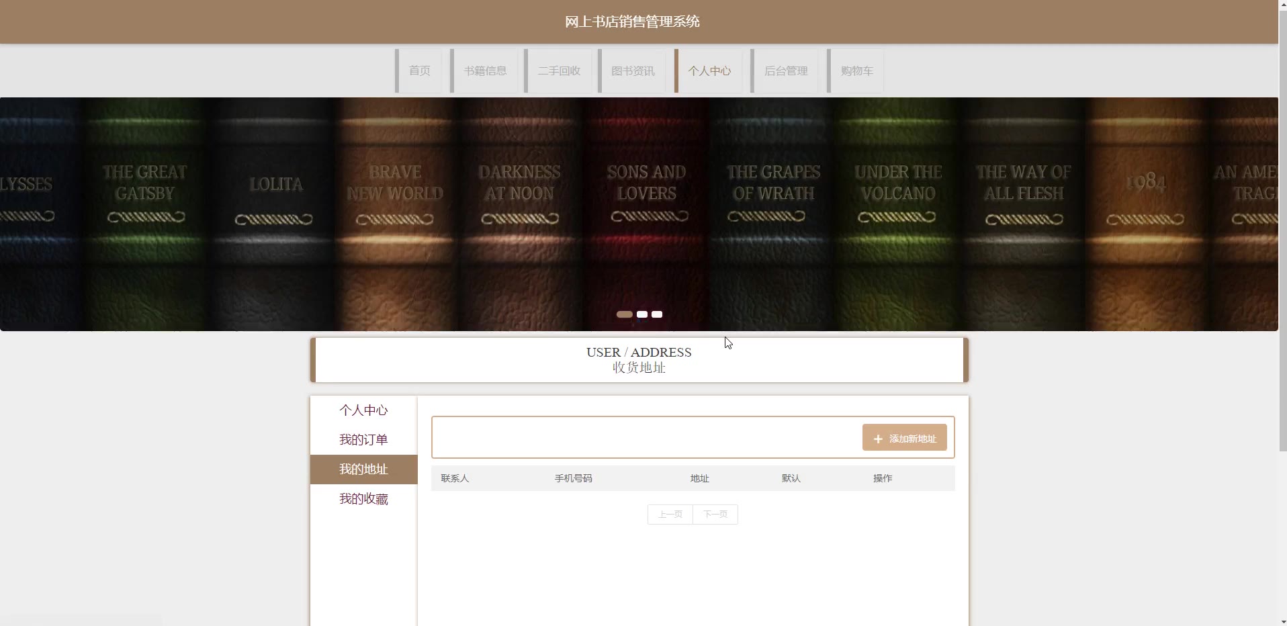Click the page's vertical scrollbar thumb

point(1282,232)
